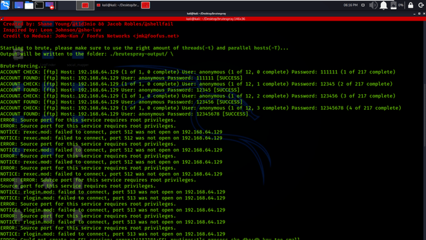Click the Terminator grouping icon in red titlebar
The image size is (426, 240).
click(2, 19)
